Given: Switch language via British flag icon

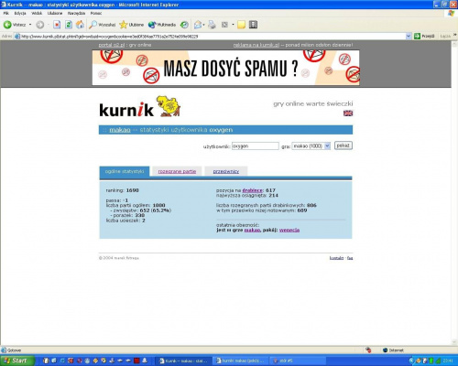Looking at the screenshot, I should coord(348,113).
